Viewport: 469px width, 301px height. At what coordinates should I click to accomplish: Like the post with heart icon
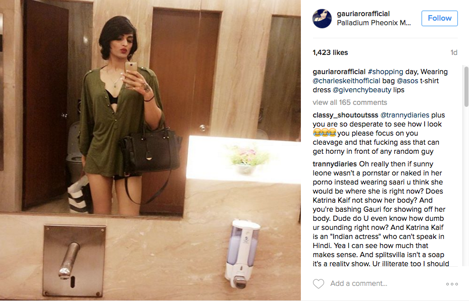pos(318,284)
